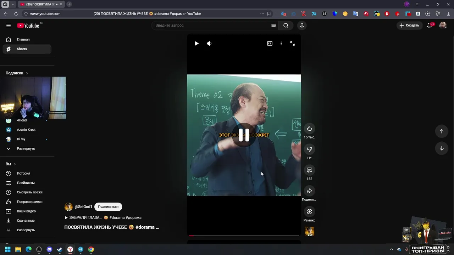Open the YouTube hamburger guide menu
The image size is (454, 255).
click(9, 25)
